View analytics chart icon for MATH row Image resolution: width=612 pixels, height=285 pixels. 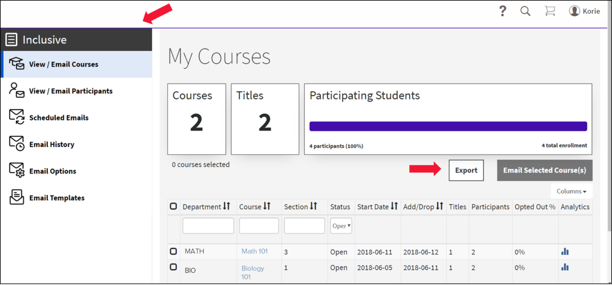pos(565,251)
